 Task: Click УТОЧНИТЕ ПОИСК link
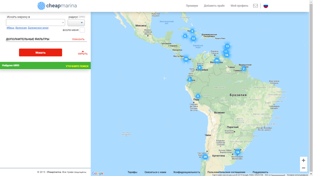(77, 66)
